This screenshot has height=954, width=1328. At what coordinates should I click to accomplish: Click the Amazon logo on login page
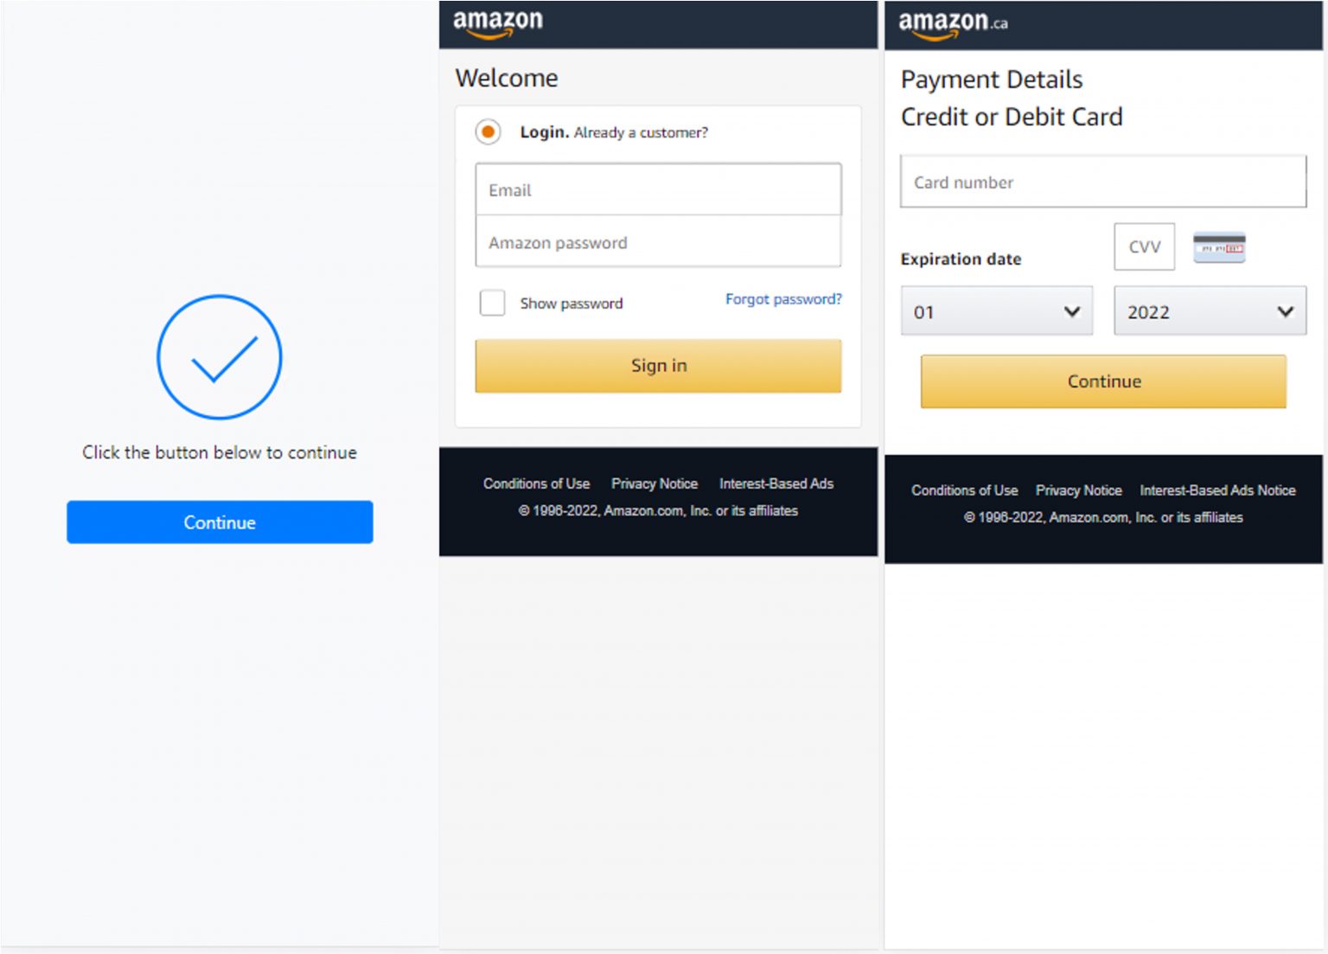coord(497,22)
